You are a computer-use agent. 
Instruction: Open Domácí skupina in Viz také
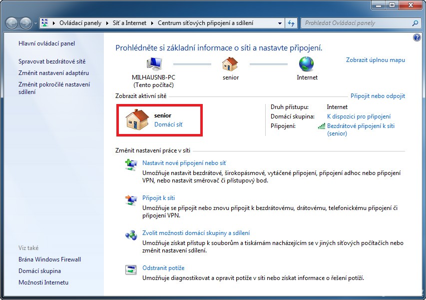(x=39, y=271)
